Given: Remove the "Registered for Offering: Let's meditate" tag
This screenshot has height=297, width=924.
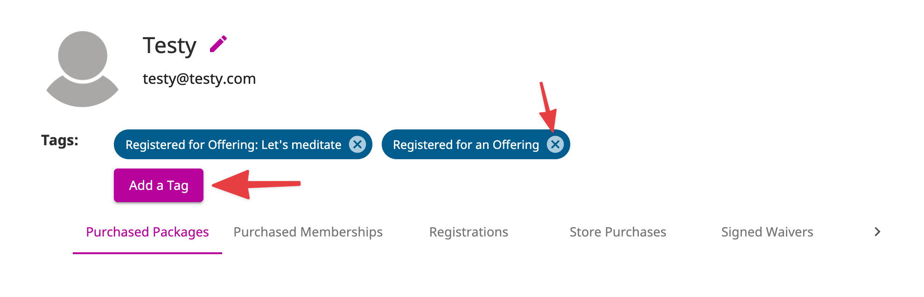Looking at the screenshot, I should pyautogui.click(x=357, y=144).
